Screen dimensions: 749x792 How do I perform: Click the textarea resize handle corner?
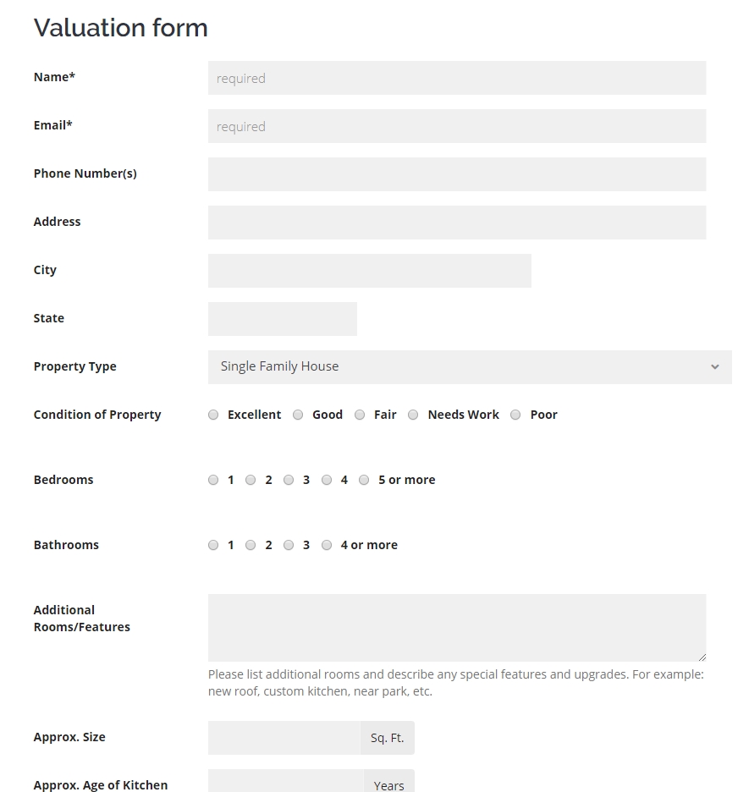702,657
